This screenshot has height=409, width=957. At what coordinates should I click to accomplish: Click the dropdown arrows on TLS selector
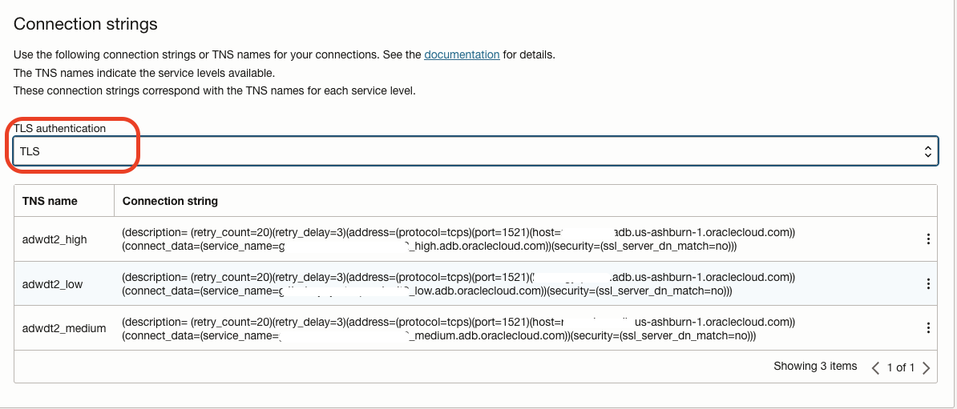coord(927,151)
